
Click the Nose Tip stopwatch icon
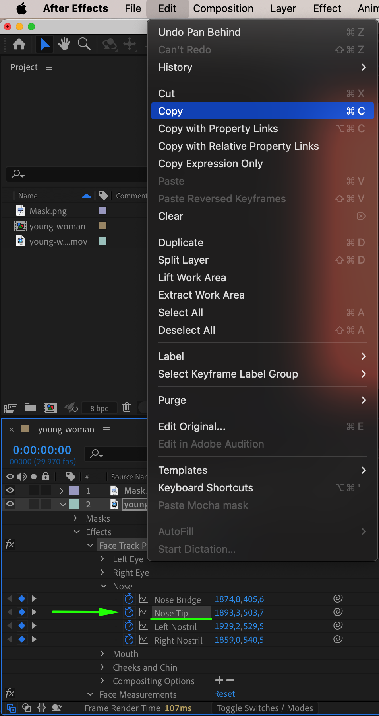pos(129,612)
